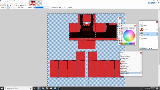Select the Magic Wand tool in Tools window
The height and width of the screenshot is (90, 160).
(x=118, y=26)
